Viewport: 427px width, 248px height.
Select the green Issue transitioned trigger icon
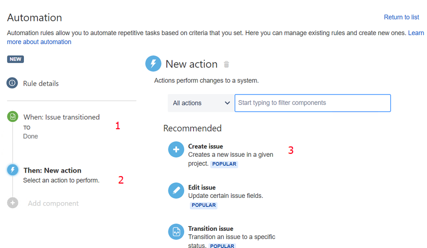click(12, 117)
